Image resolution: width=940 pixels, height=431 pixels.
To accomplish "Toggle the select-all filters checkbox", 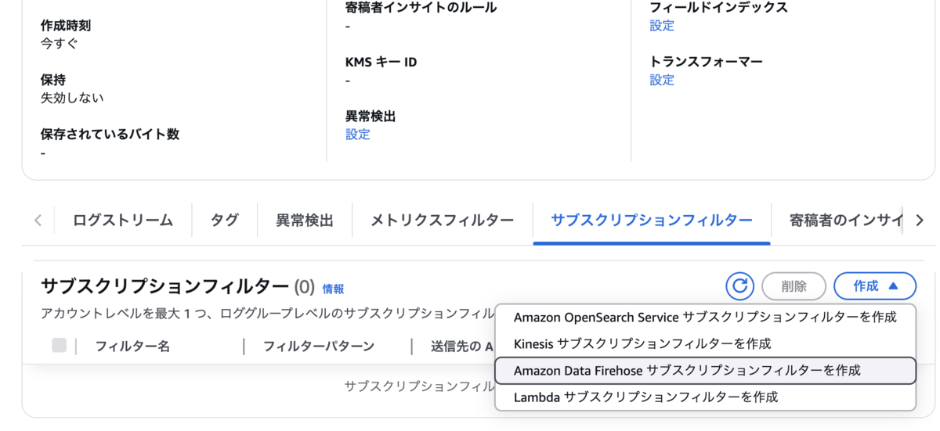I will [x=59, y=345].
